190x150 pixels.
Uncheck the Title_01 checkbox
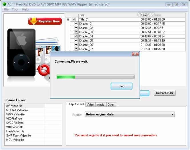(74, 19)
